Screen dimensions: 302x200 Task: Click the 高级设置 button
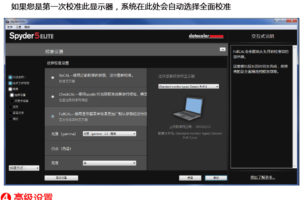(61, 178)
